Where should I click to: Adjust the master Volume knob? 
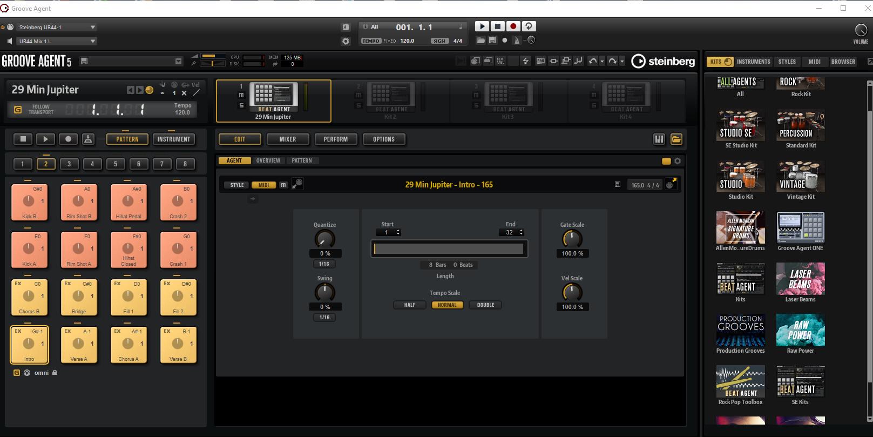coord(861,30)
